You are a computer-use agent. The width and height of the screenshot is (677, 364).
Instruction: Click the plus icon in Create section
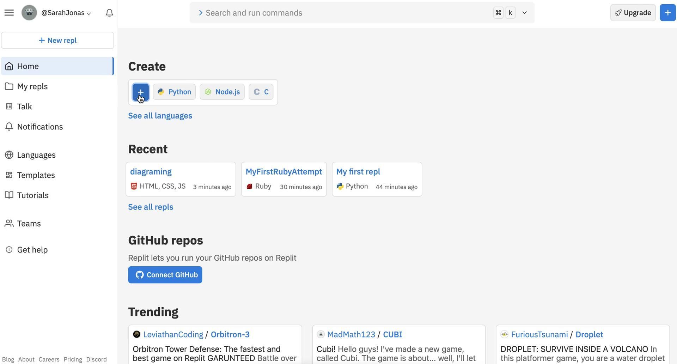point(141,92)
